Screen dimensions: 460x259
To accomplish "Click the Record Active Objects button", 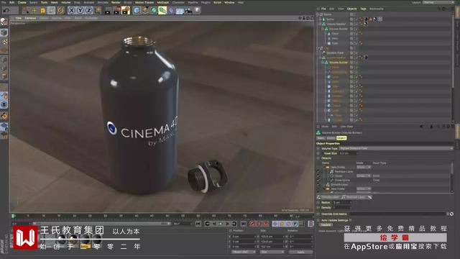I will tap(252, 224).
